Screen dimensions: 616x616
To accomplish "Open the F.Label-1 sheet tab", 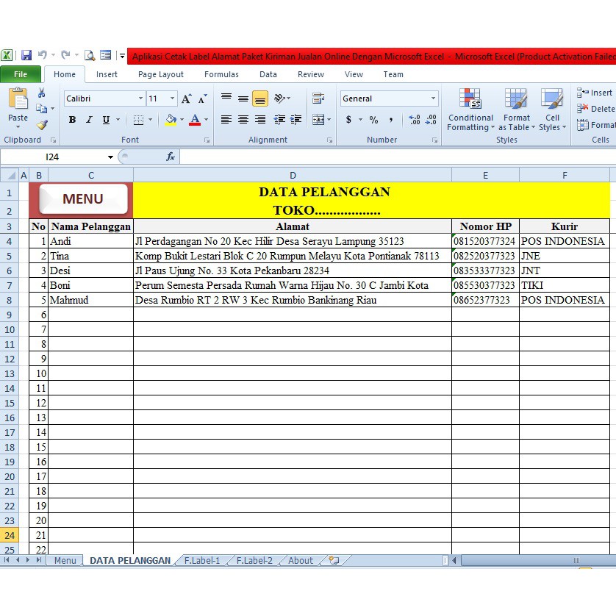I will [x=202, y=560].
